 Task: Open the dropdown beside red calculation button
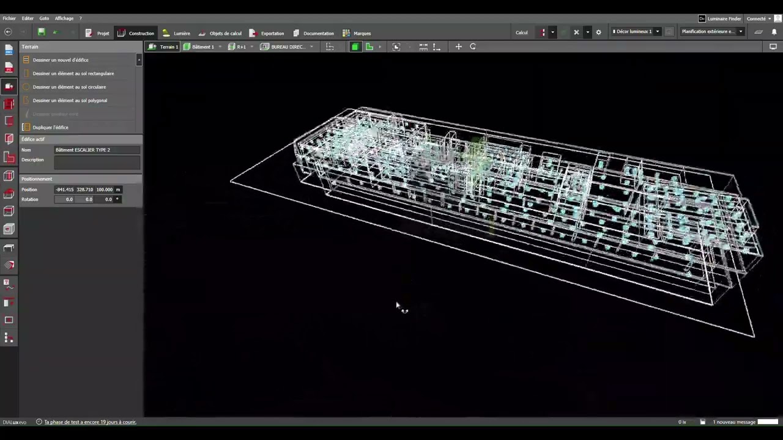pos(552,32)
